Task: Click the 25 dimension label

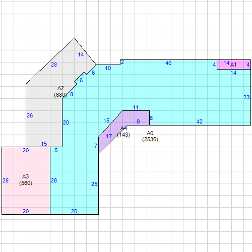Action: [94, 184]
